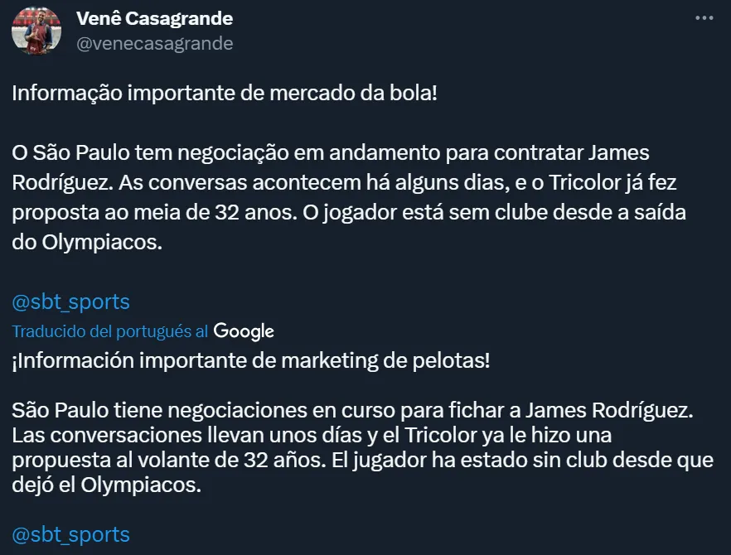Click the "Traducido del portugués al" translation label
This screenshot has width=731, height=555.
pyautogui.click(x=109, y=331)
